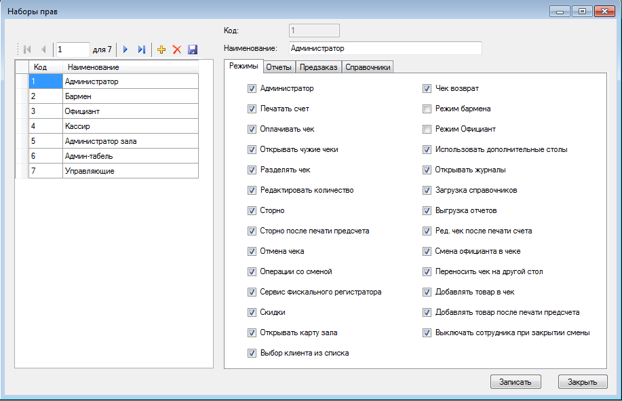This screenshot has height=401, width=622.
Task: Click the Код field
Action: 314,31
